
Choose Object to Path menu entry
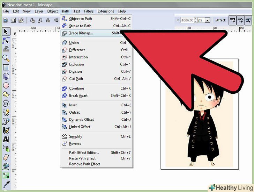pyautogui.click(x=80, y=19)
